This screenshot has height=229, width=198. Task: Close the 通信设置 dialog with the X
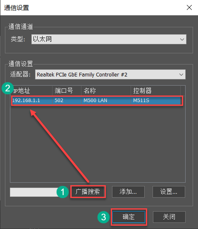point(189,7)
